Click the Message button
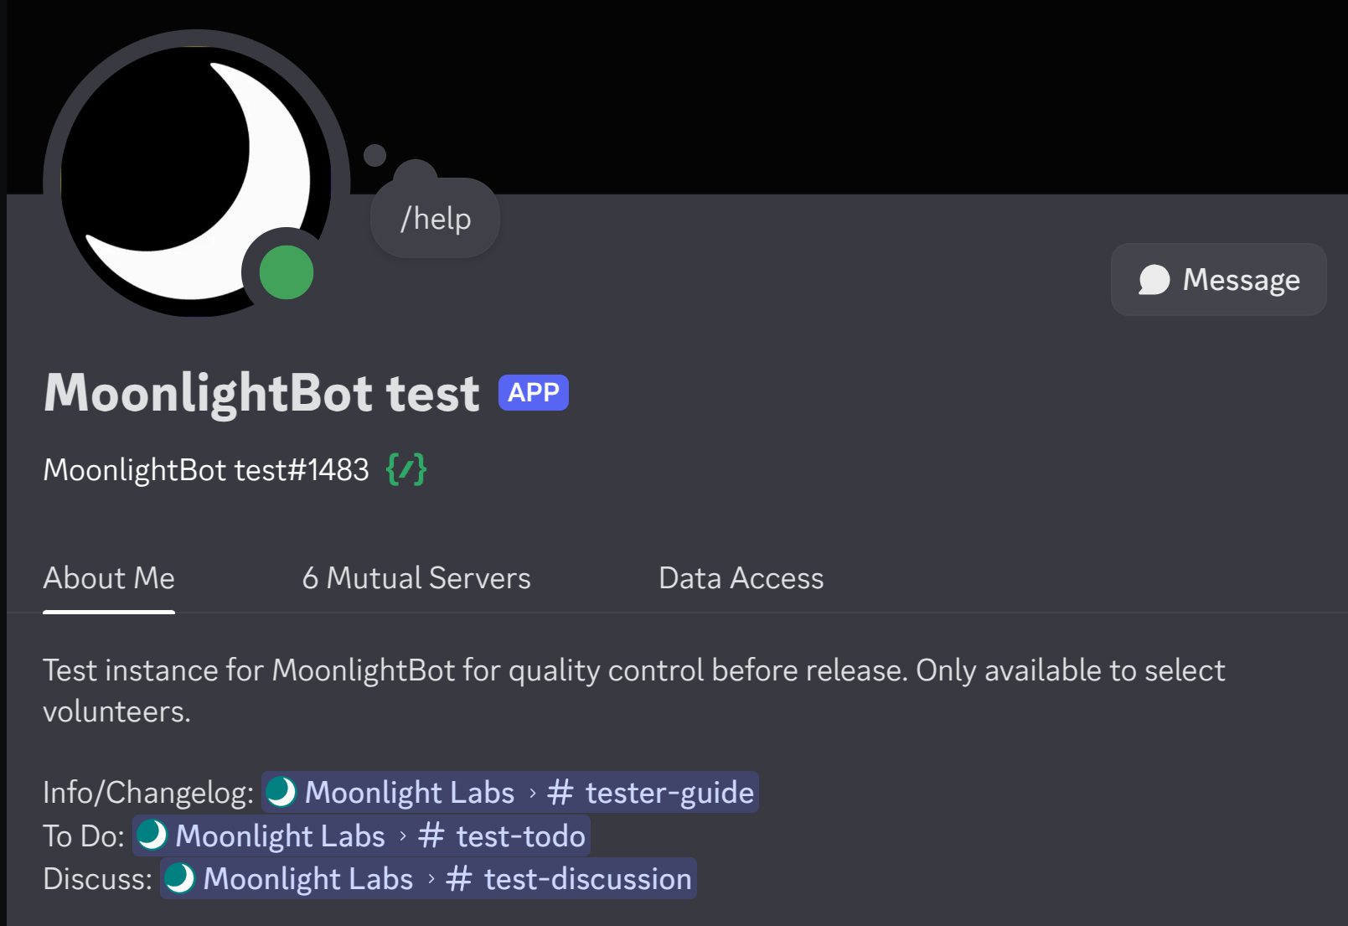Screen dimensions: 1348x926 1218,280
